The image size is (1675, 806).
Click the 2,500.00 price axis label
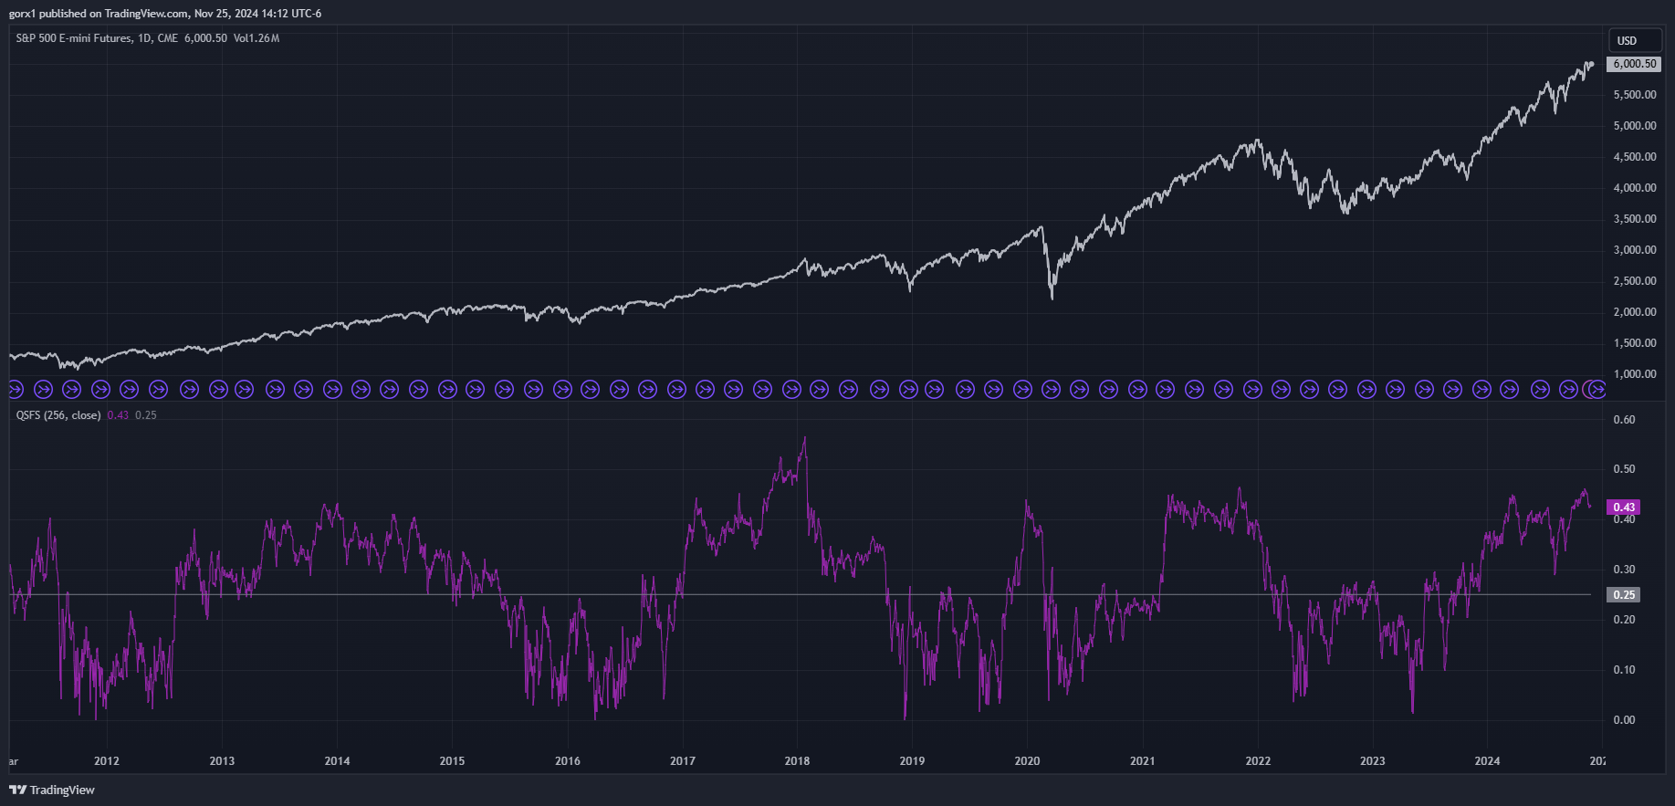tap(1635, 281)
